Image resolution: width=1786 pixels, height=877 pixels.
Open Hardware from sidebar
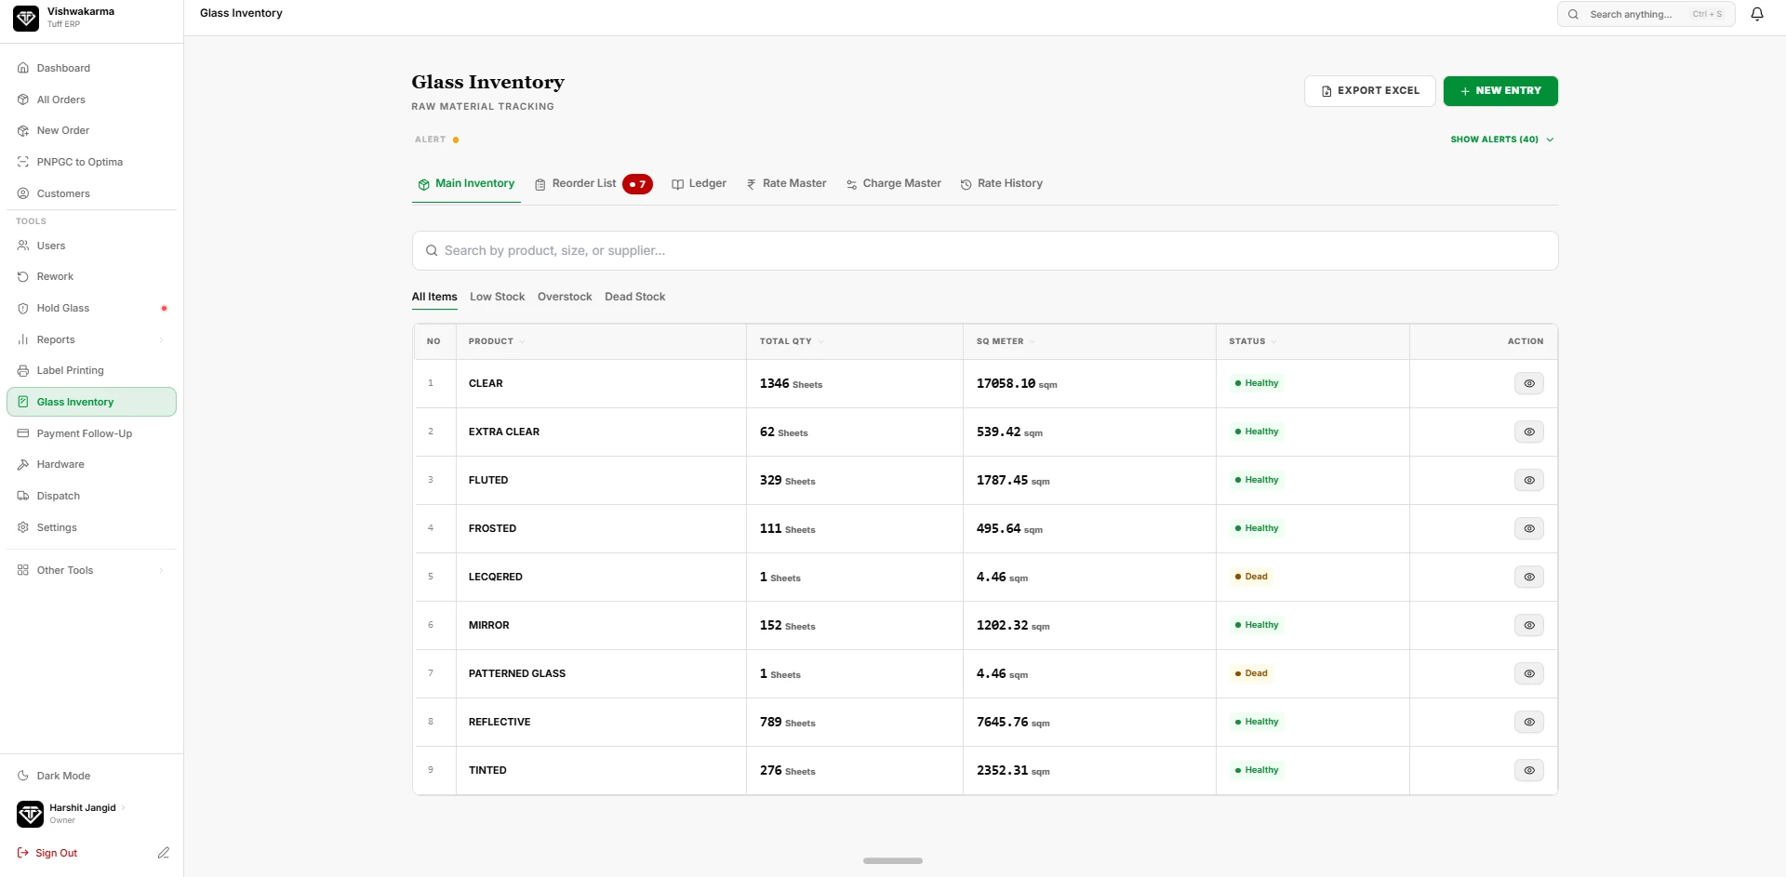click(91, 464)
